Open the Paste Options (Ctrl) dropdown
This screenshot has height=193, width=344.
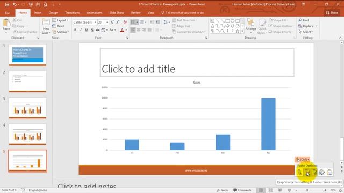click(x=302, y=160)
